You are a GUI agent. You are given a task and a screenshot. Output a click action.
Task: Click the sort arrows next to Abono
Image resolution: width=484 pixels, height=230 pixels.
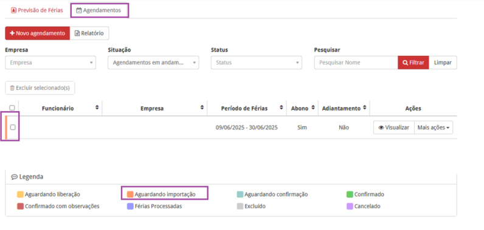[x=313, y=107]
